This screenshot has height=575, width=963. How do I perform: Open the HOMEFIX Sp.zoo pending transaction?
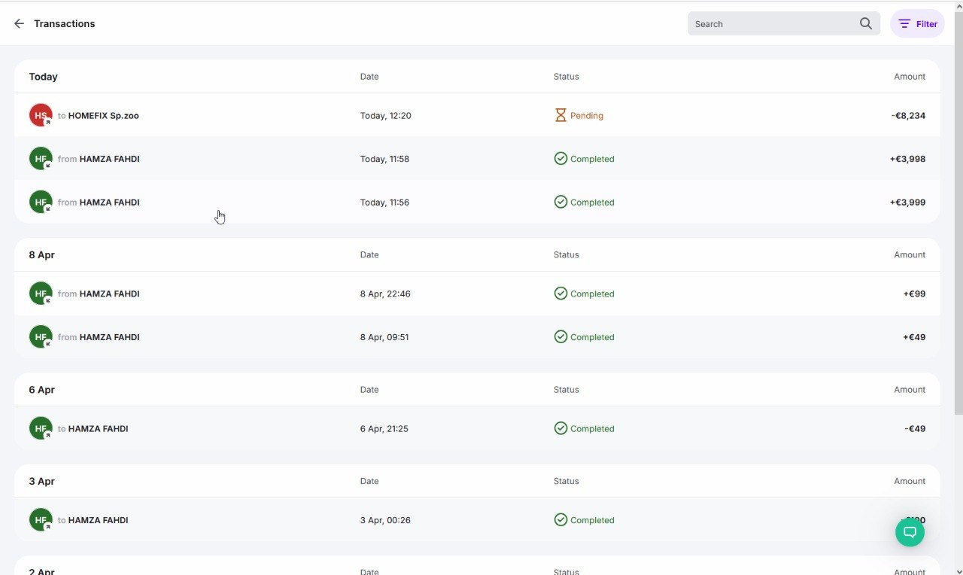(x=103, y=116)
